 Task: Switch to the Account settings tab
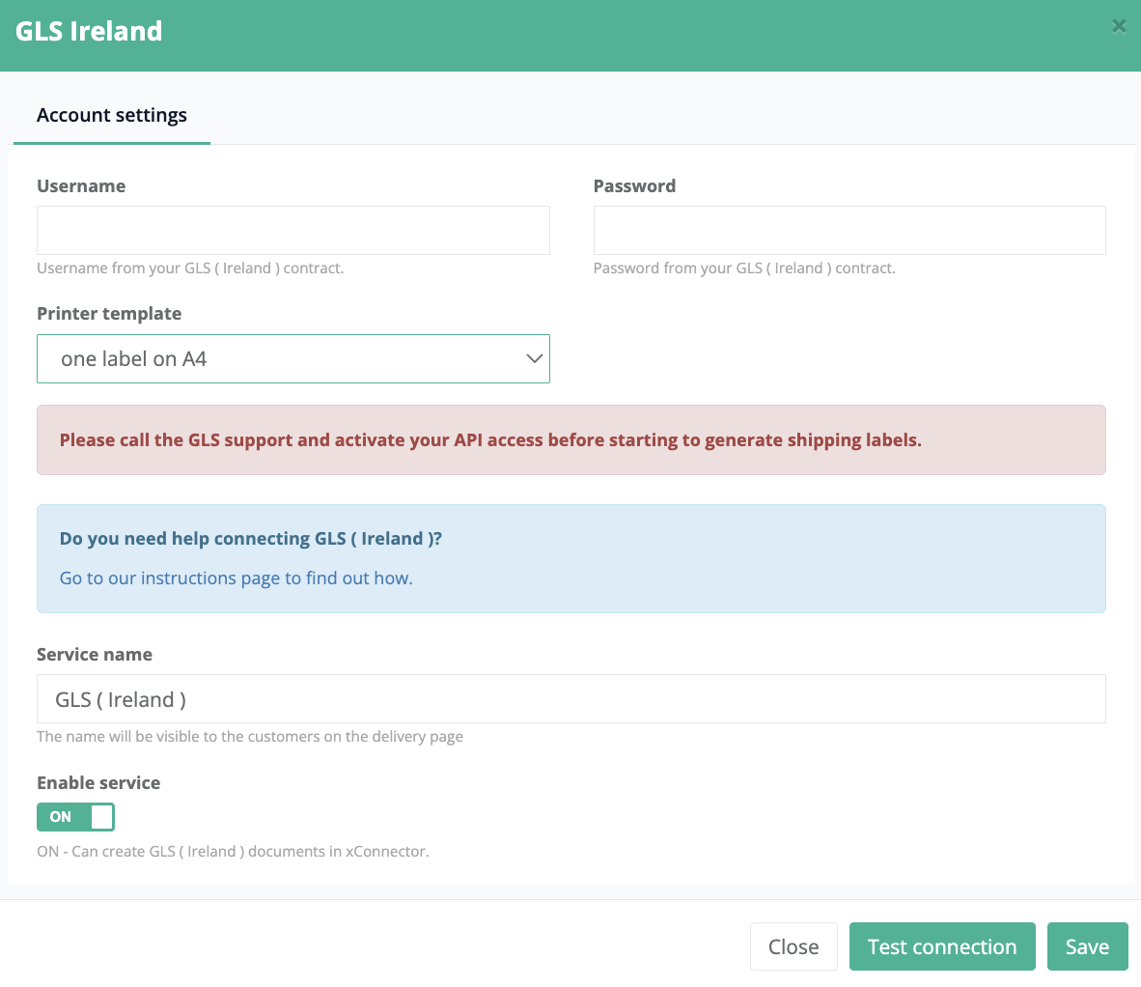112,116
